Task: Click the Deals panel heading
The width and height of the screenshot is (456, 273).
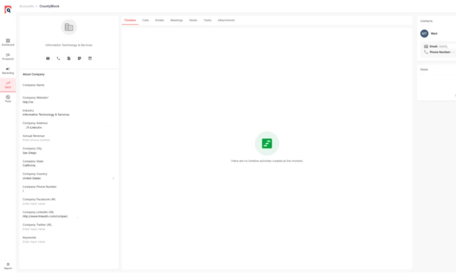Action: click(424, 69)
